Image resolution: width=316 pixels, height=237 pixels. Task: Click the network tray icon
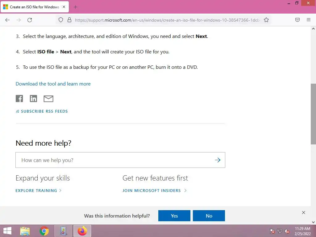[x=280, y=231]
